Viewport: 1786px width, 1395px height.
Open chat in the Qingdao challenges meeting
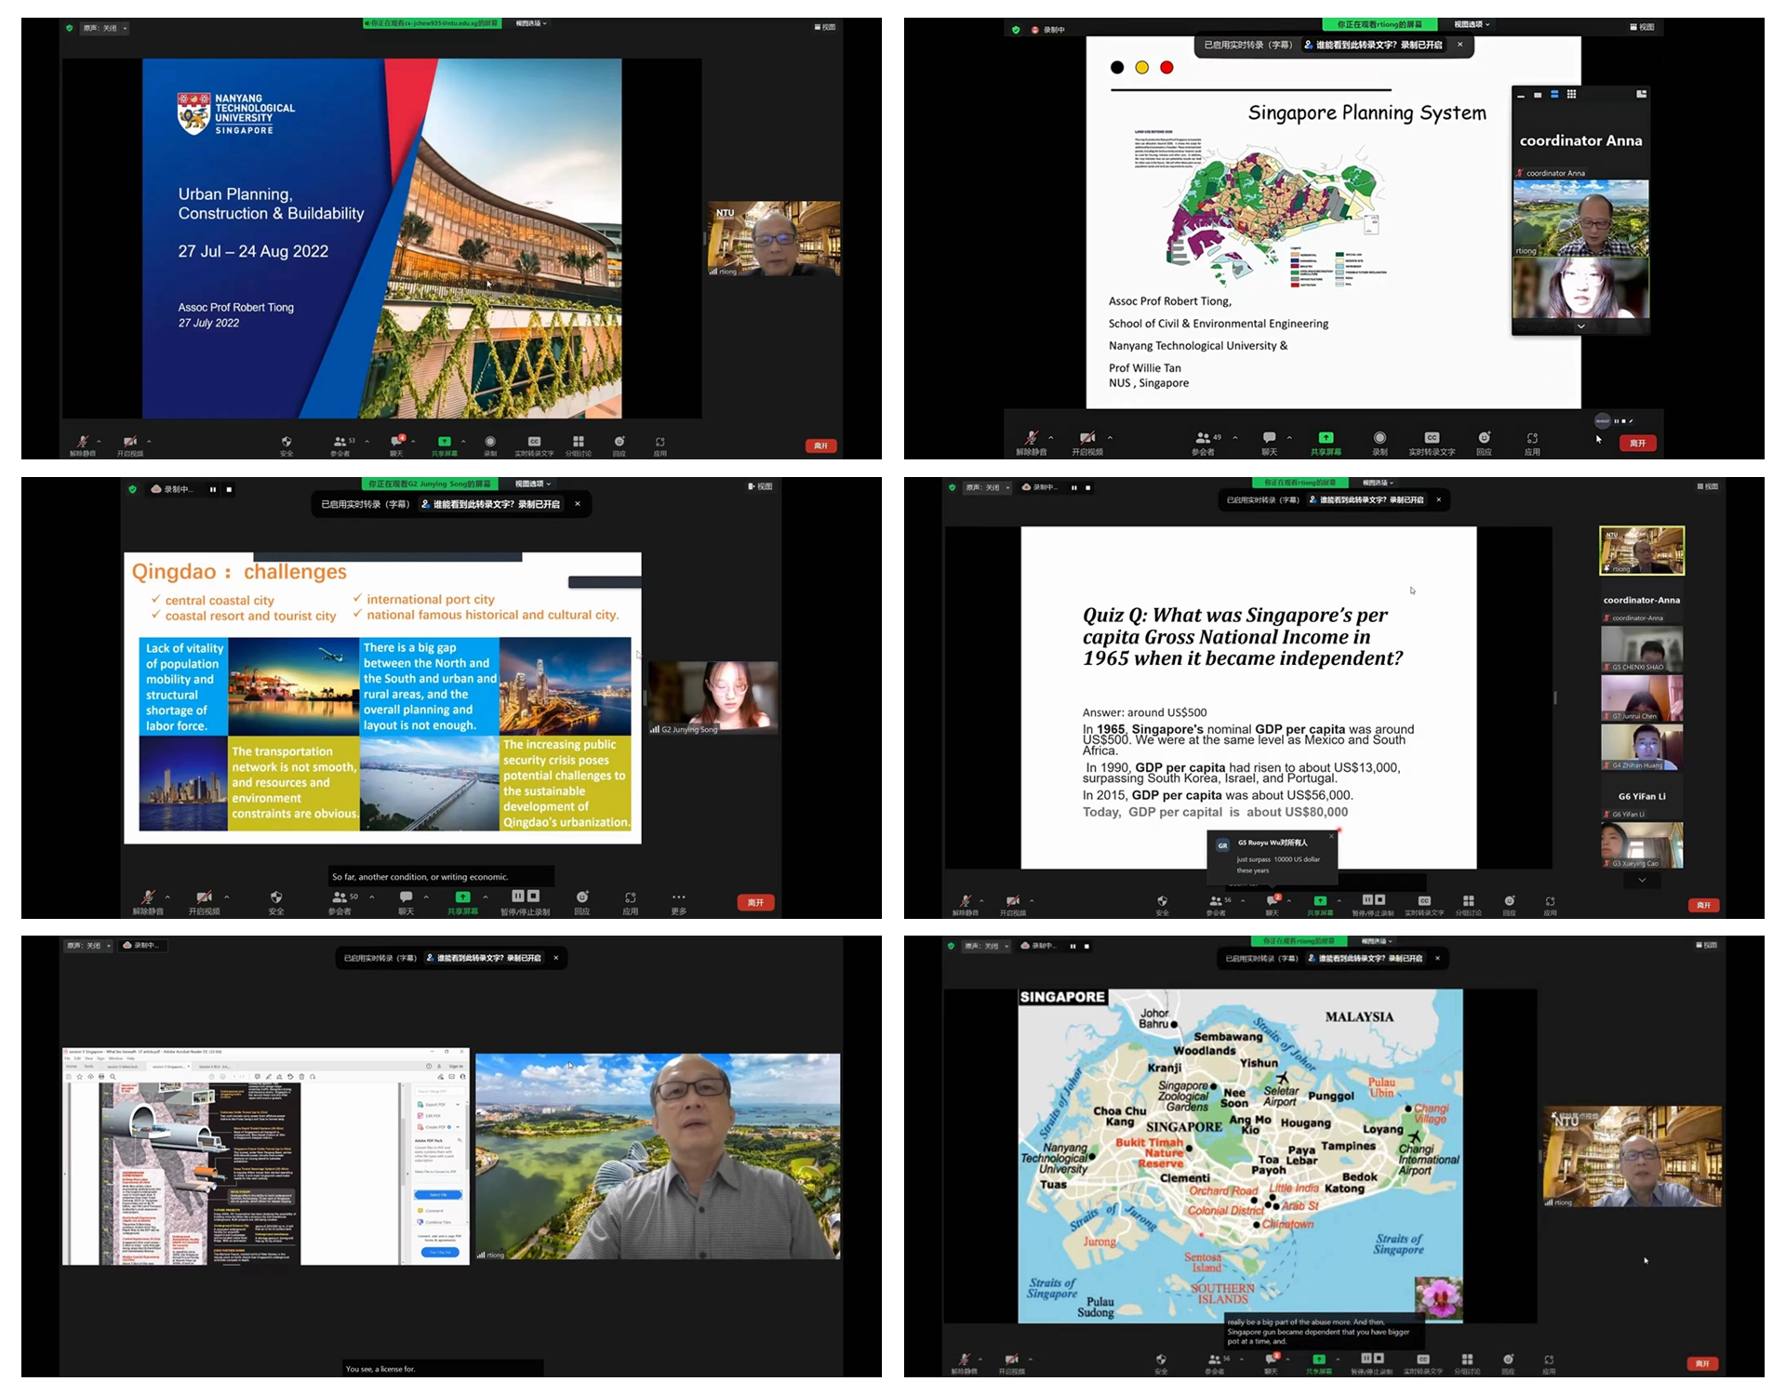point(406,897)
